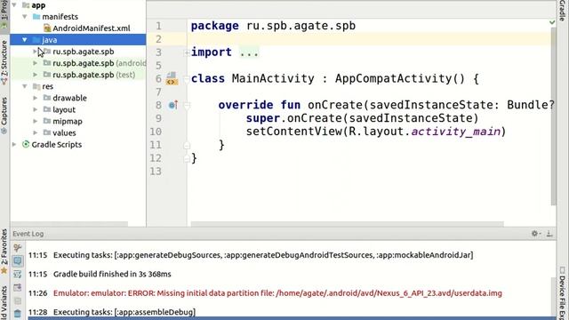Expand the ru.spb.agate.spb main package
This screenshot has width=569, height=320.
36,52
